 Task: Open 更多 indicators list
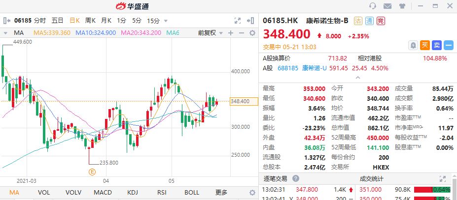221,193
